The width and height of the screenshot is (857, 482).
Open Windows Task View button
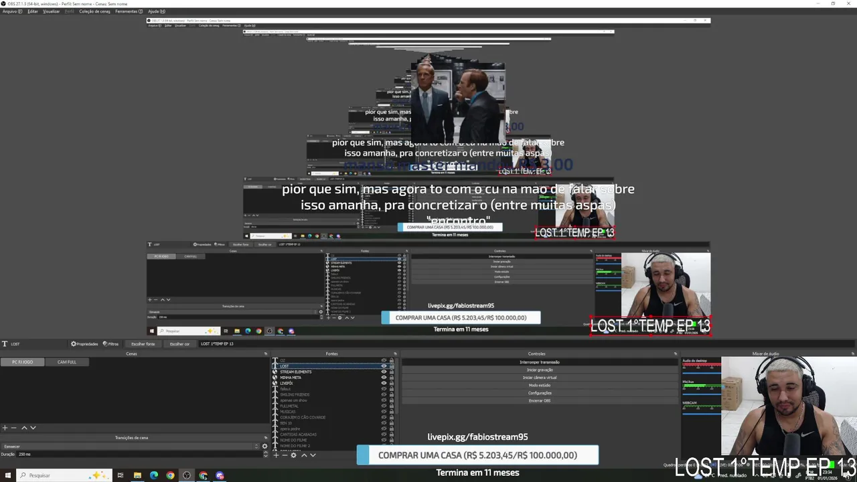click(x=121, y=475)
